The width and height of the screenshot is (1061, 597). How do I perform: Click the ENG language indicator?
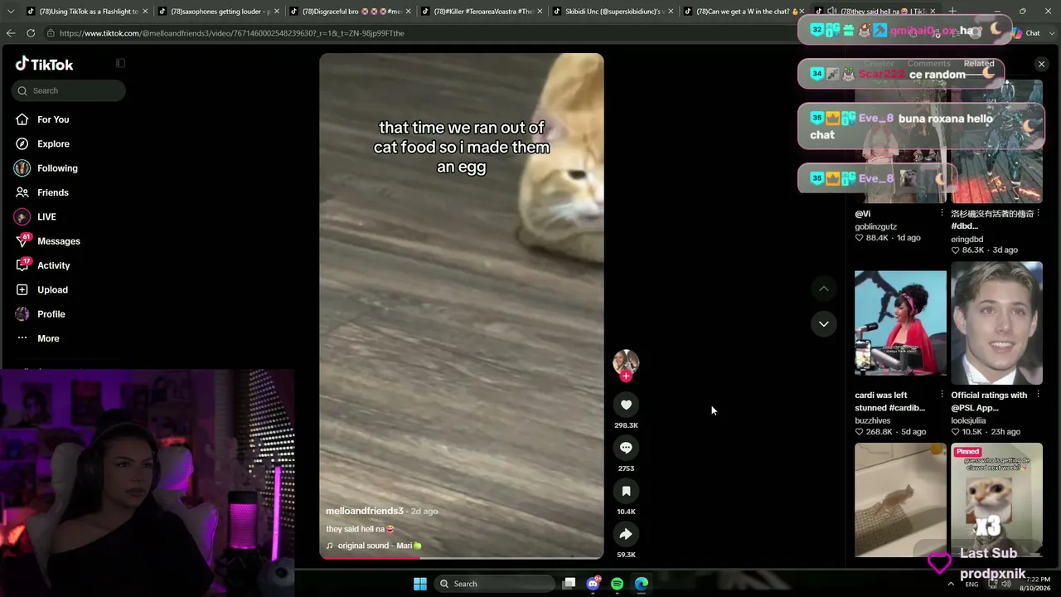pos(972,584)
